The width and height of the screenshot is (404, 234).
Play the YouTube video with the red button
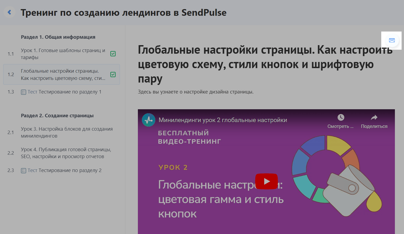pos(266,181)
